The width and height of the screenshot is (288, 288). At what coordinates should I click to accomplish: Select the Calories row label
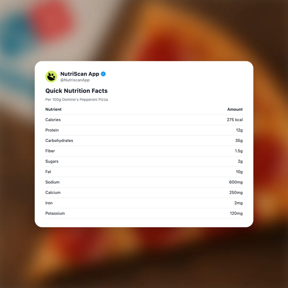click(x=53, y=120)
